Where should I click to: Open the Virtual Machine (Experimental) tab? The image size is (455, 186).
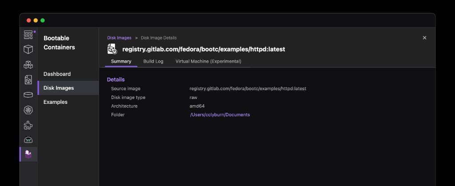tap(208, 61)
